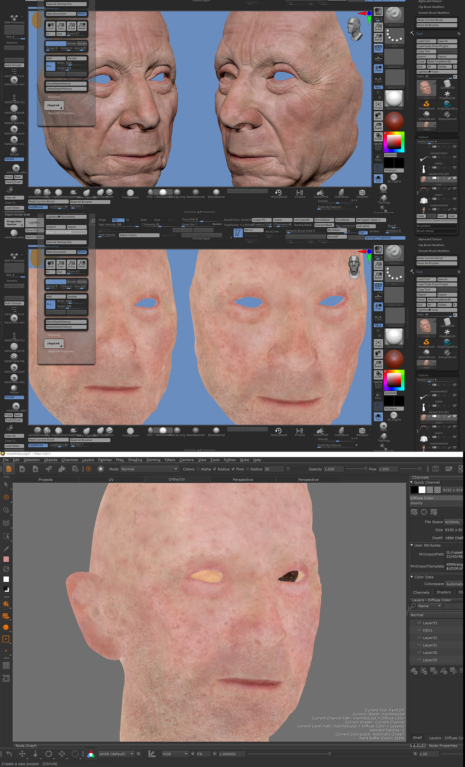Screen dimensions: 465x767
Task: Click the cube icon in Mari's top toolbar
Action: tap(436, 469)
